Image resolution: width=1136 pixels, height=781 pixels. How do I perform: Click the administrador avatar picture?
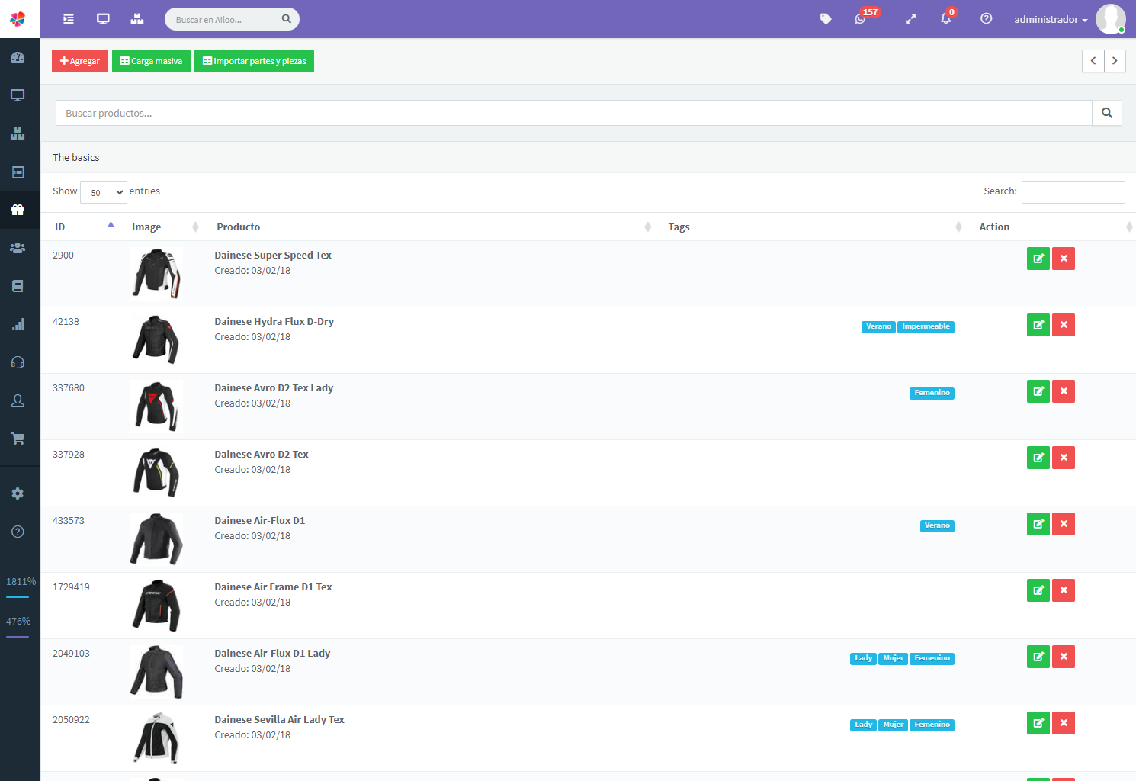point(1110,19)
